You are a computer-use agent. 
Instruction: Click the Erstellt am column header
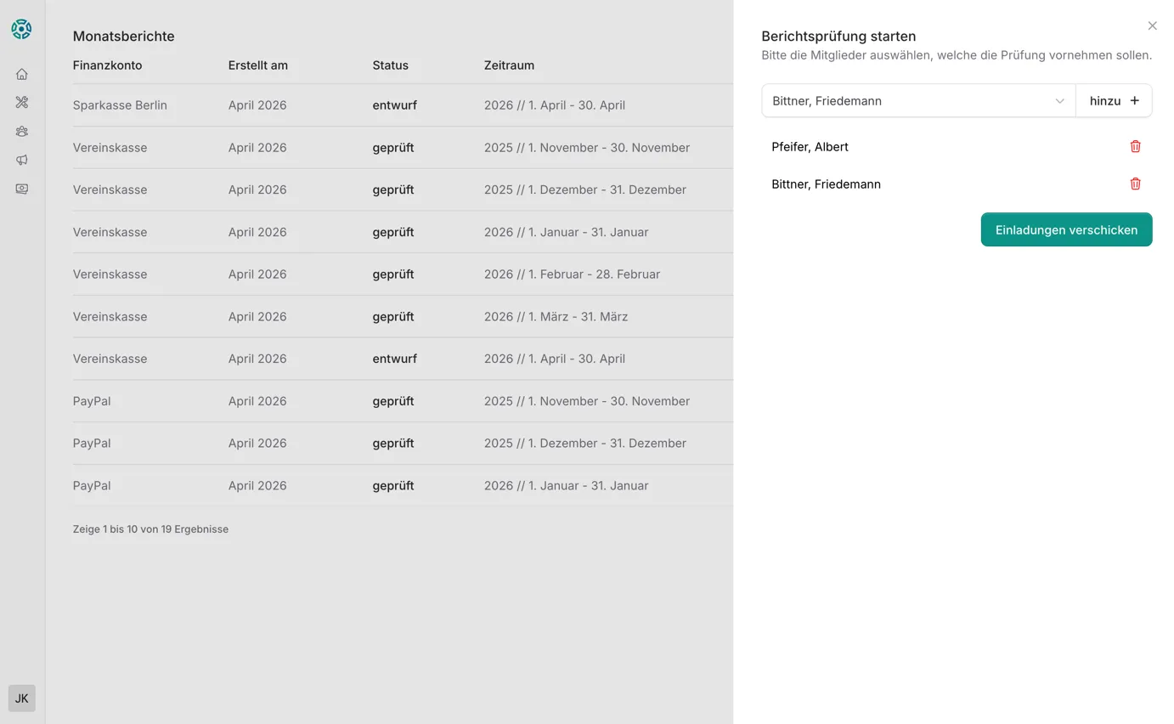[257, 65]
